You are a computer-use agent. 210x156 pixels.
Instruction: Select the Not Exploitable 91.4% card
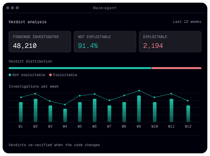coord(105,42)
